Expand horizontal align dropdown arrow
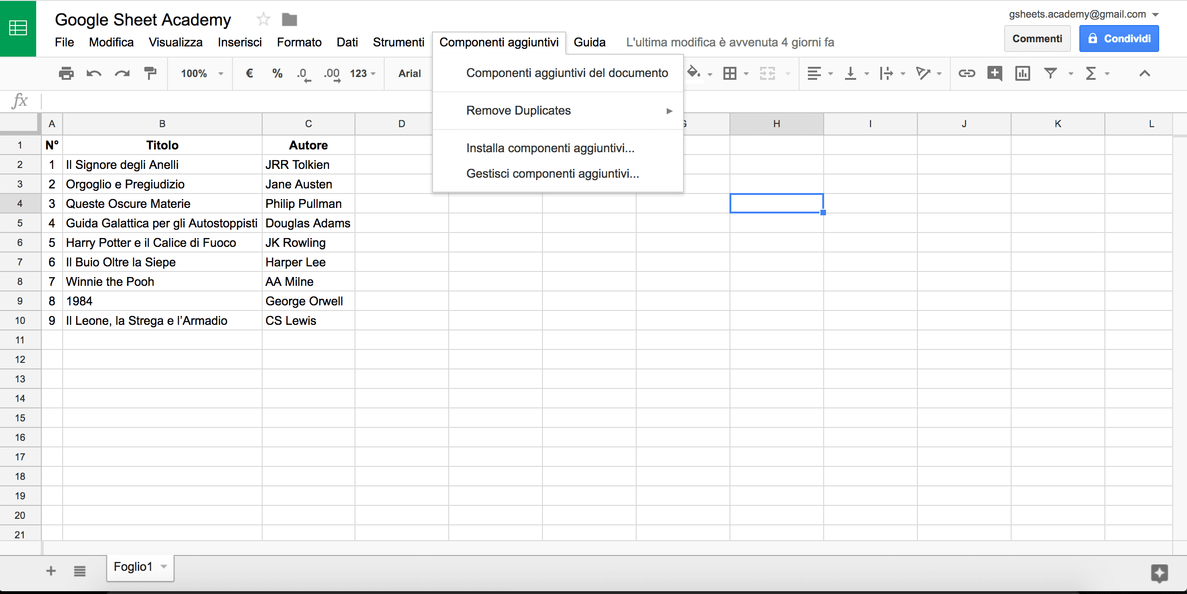Viewport: 1187px width, 594px height. (831, 74)
